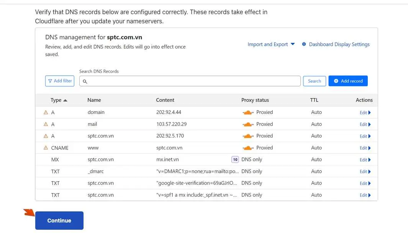
Task: Click the MX type cell
Action: 55,160
